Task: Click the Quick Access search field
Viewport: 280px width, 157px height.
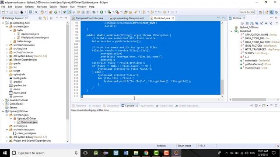Action: 247,12
